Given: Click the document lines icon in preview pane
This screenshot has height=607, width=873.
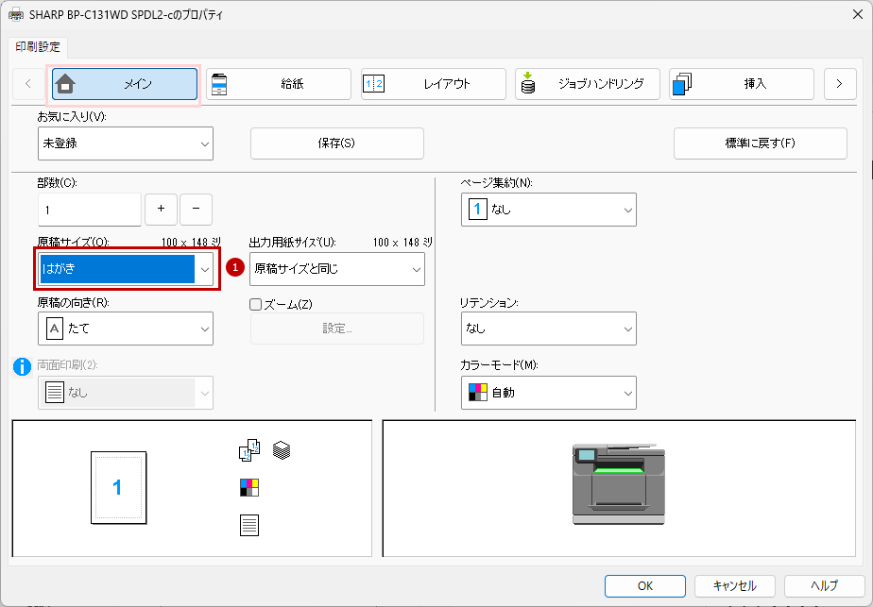Looking at the screenshot, I should [x=249, y=525].
